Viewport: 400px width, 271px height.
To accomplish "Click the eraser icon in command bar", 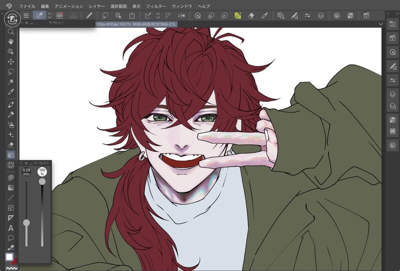I will pyautogui.click(x=251, y=16).
